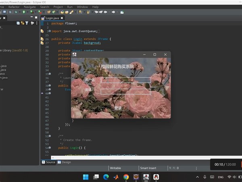242x182 pixels.
Task: Open the New Class dropdown arrow
Action: [57, 12]
